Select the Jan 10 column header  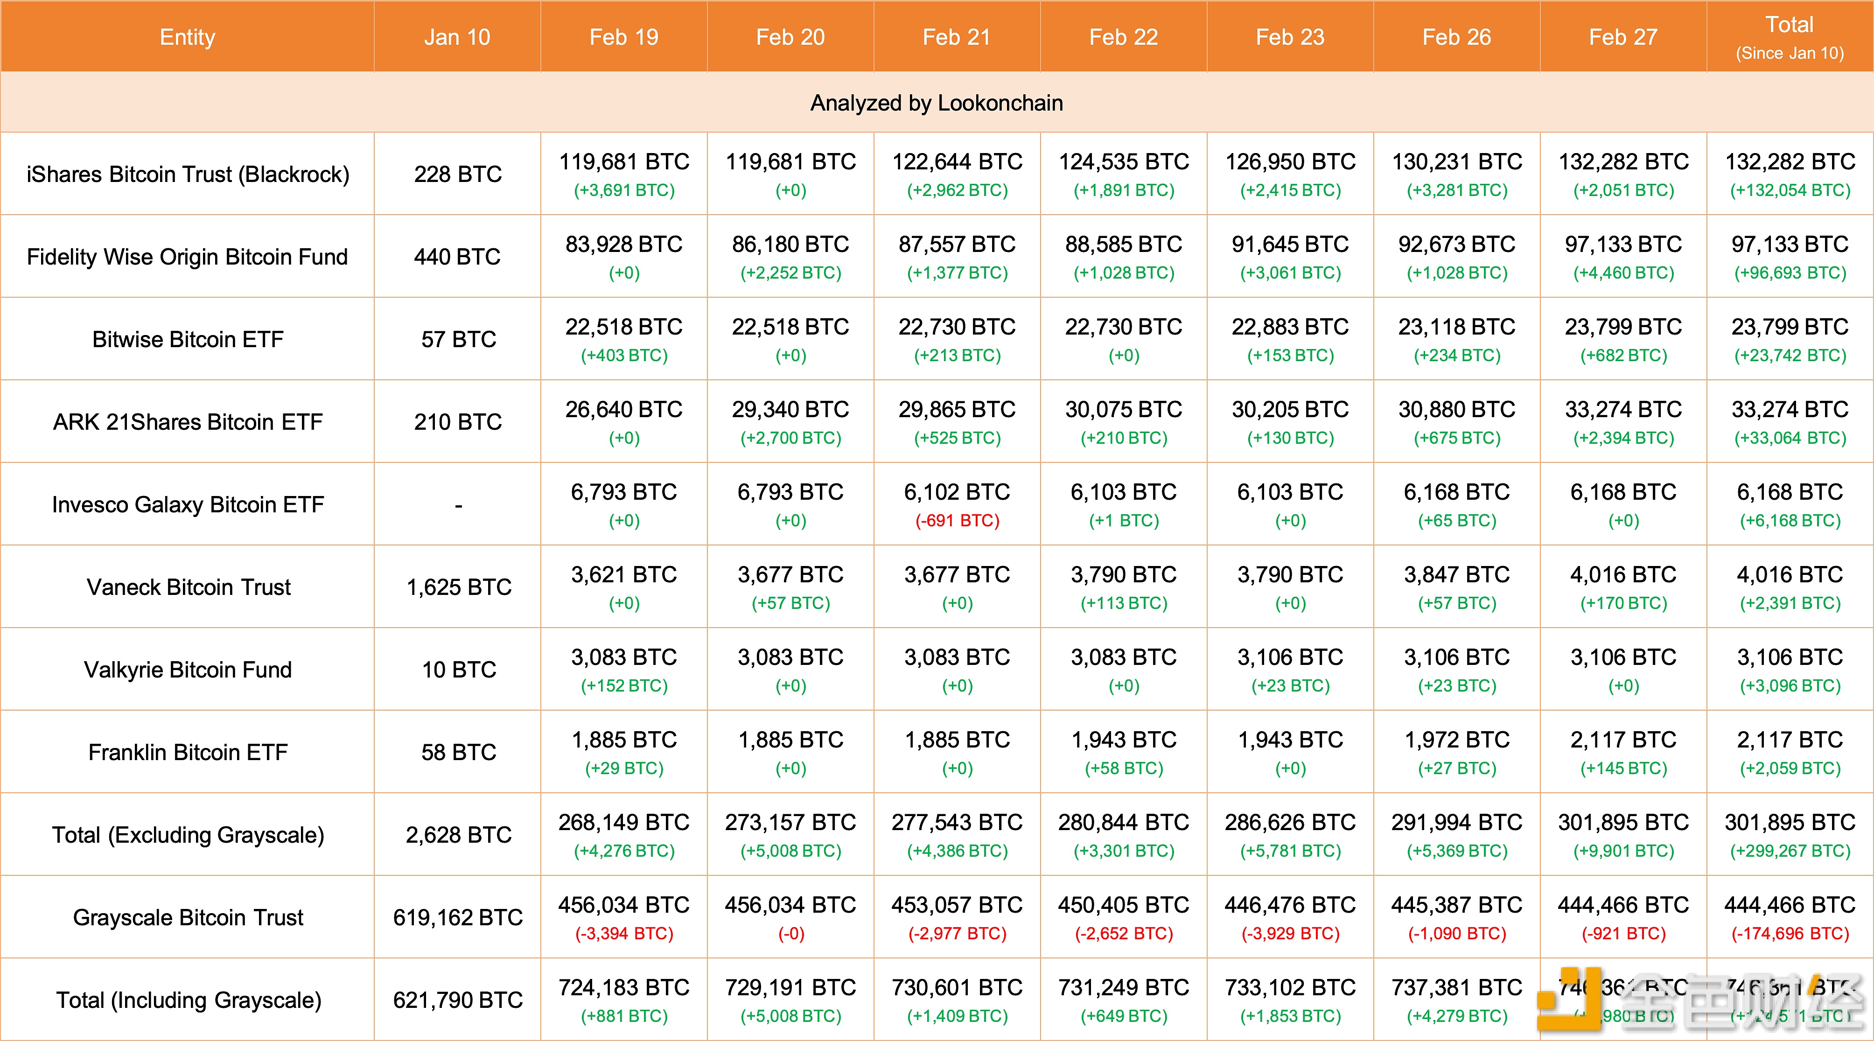point(457,37)
